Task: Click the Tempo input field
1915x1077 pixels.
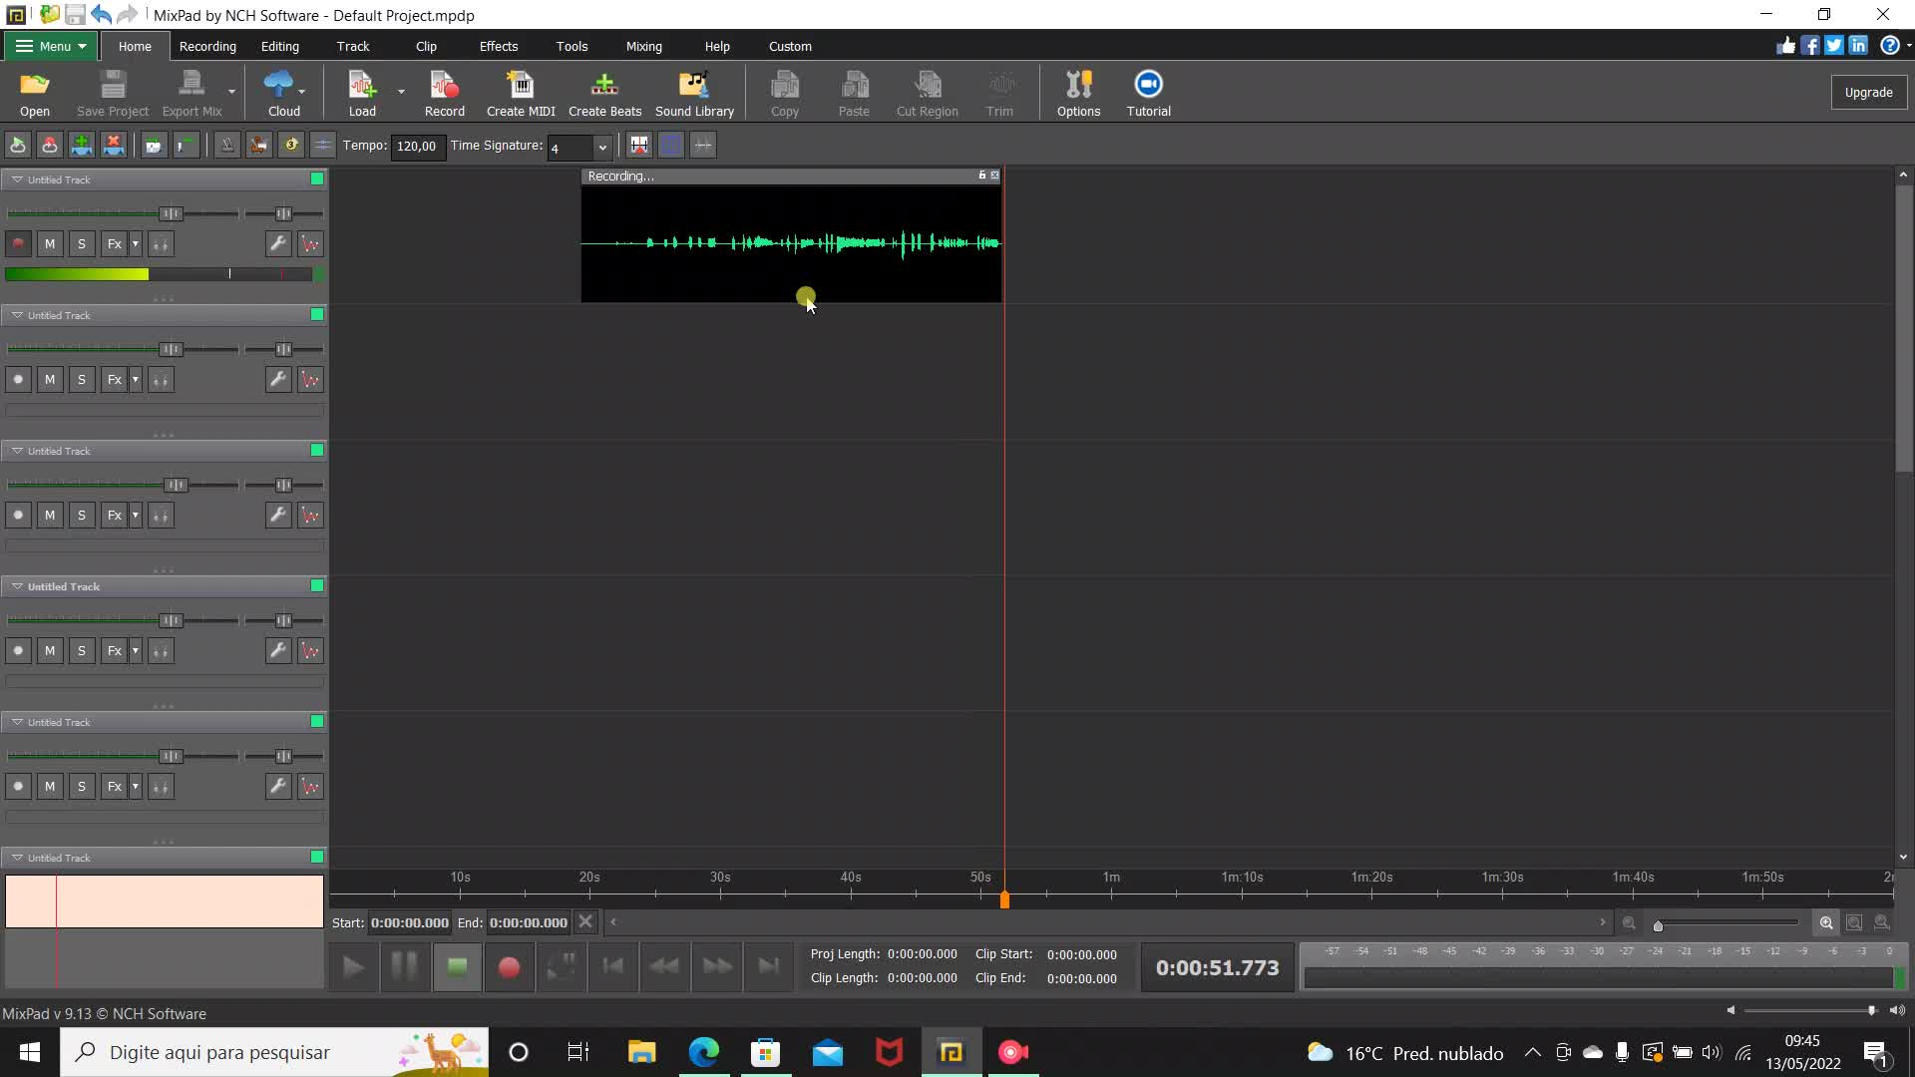Action: pyautogui.click(x=417, y=146)
